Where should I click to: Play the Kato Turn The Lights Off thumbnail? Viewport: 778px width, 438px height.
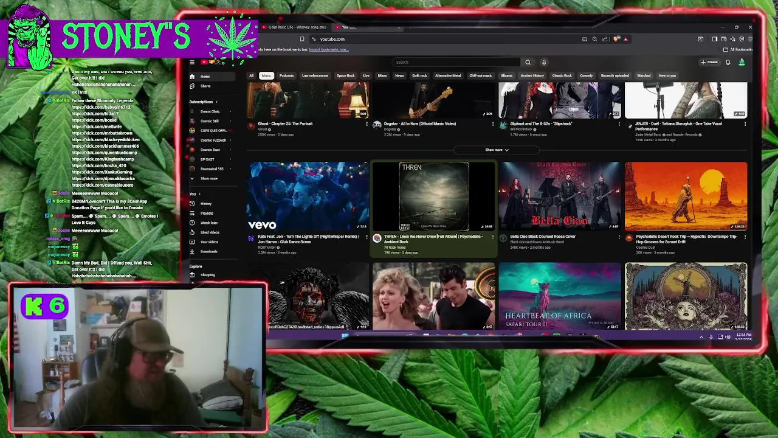tap(308, 196)
